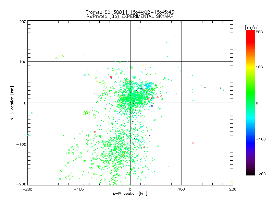Click the '0' tick label on E-W axis

click(x=130, y=189)
